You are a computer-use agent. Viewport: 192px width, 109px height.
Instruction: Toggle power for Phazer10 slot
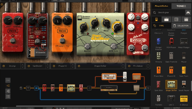pyautogui.click(x=54, y=66)
